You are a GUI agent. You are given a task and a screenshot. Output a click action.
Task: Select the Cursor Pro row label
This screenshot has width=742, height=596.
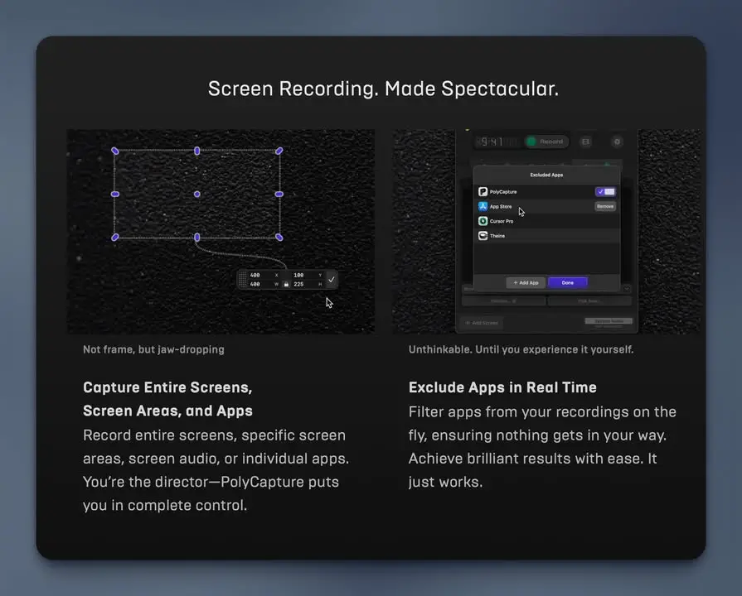pos(502,221)
